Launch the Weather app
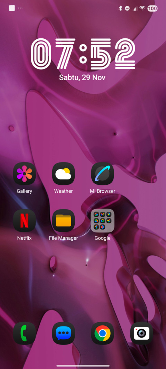 [63, 174]
